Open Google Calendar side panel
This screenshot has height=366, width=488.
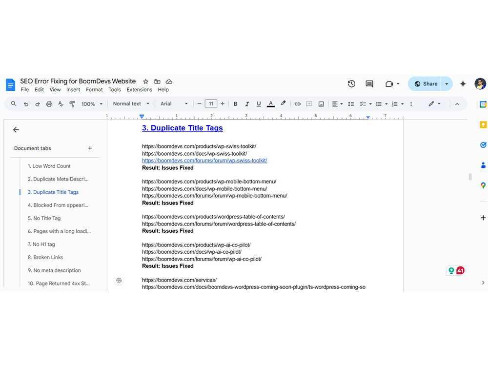click(x=483, y=104)
